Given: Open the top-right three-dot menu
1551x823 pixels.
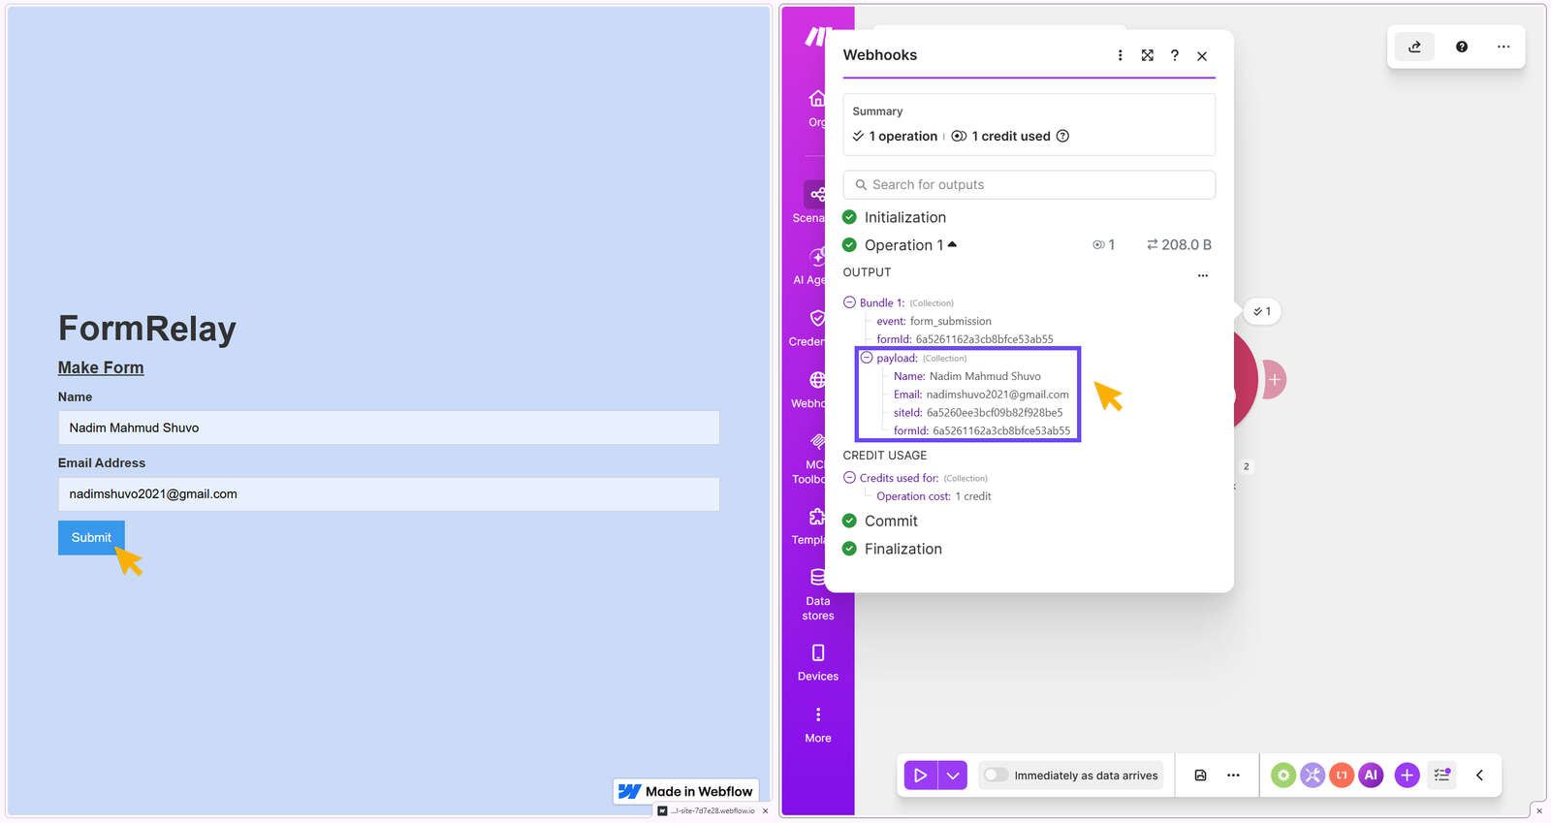Looking at the screenshot, I should (x=1504, y=47).
